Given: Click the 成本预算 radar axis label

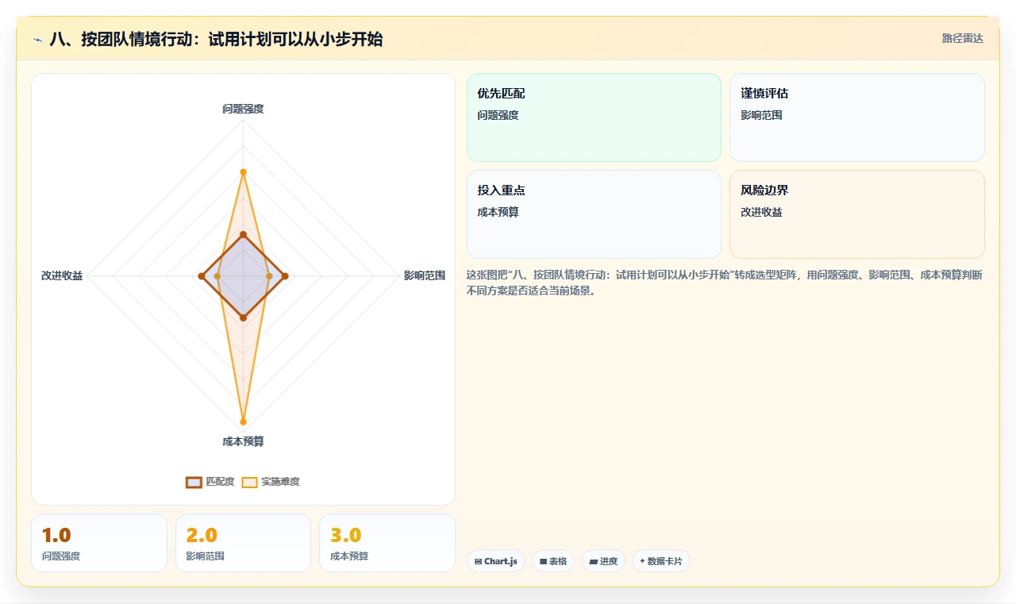Looking at the screenshot, I should point(243,441).
